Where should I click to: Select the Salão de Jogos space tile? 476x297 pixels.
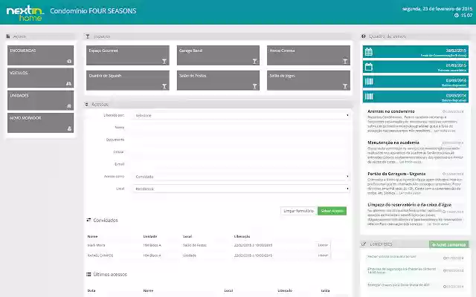click(x=309, y=80)
